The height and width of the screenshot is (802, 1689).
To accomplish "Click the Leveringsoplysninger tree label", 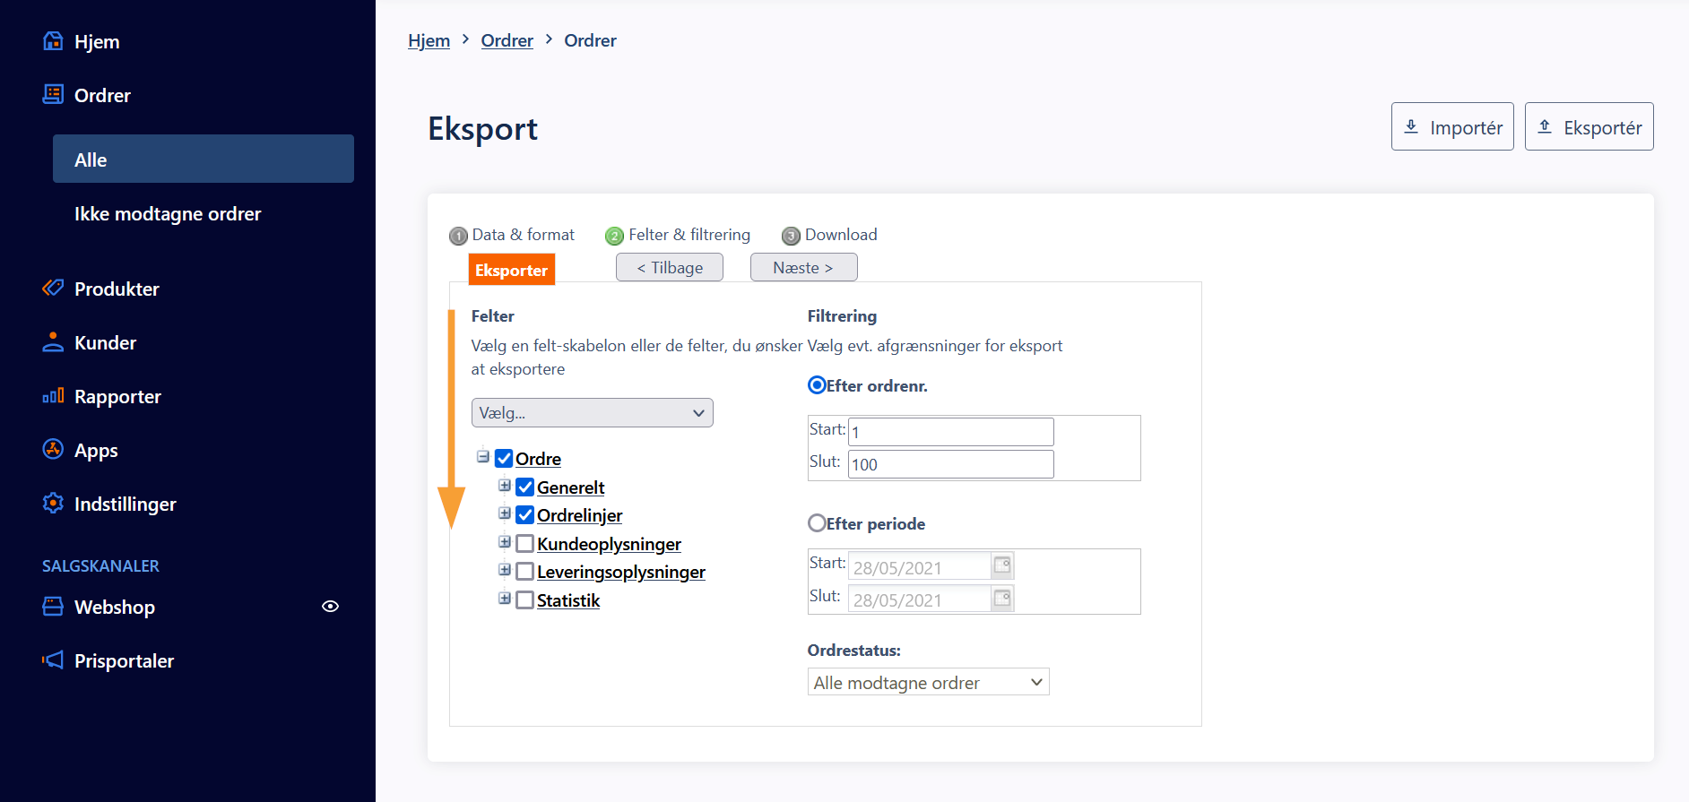I will (x=621, y=572).
